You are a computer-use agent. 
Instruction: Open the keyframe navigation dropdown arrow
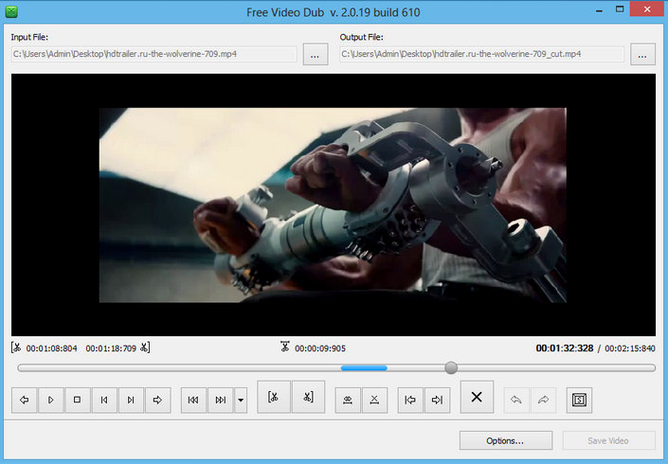(241, 400)
